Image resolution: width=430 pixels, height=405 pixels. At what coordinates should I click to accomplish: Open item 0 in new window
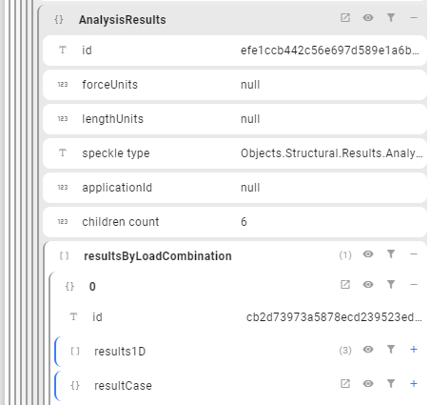pos(345,285)
